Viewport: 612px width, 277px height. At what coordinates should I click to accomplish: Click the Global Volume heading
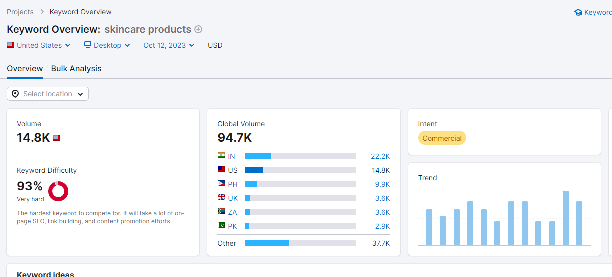pos(241,124)
